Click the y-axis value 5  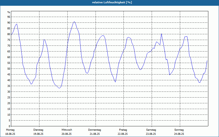click(x=10, y=120)
